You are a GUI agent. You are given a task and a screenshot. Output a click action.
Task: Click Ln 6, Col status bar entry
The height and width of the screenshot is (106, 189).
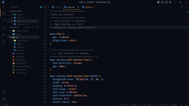click(124, 105)
